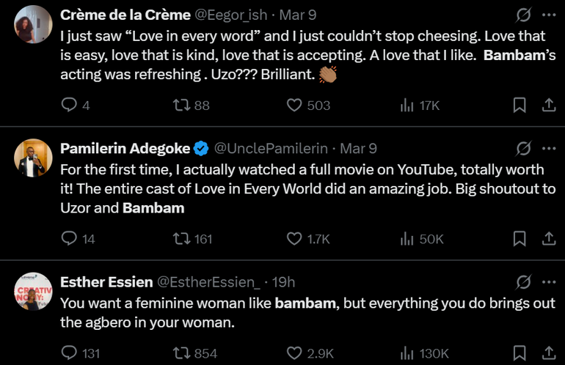Share Esther Essien's tweet

point(547,353)
